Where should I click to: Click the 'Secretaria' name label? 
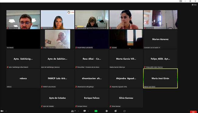coord(10,48)
